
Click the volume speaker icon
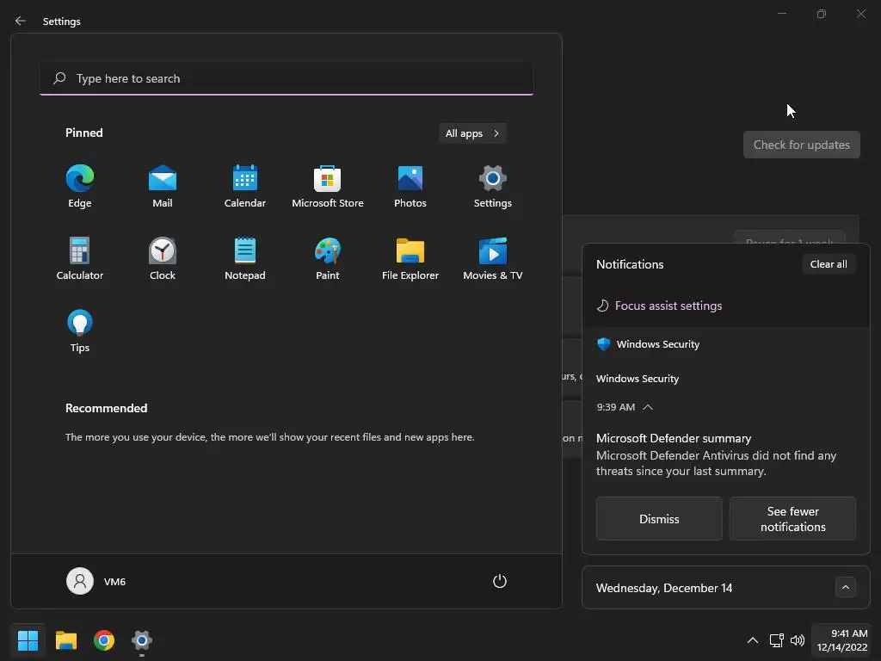click(x=798, y=640)
